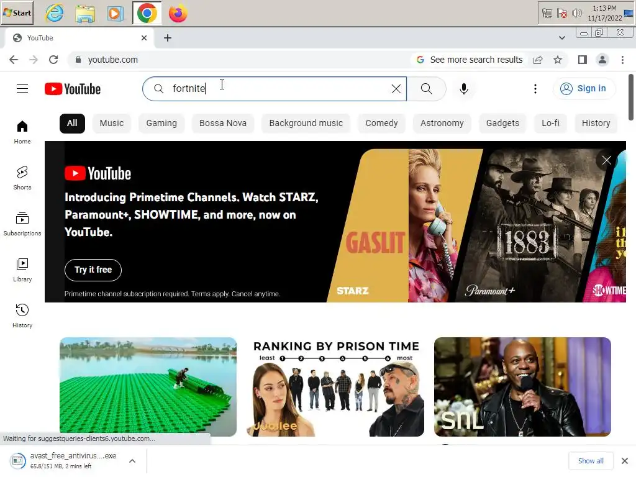The width and height of the screenshot is (636, 477).
Task: Click the page vertical scrollbar
Action: pyautogui.click(x=631, y=98)
